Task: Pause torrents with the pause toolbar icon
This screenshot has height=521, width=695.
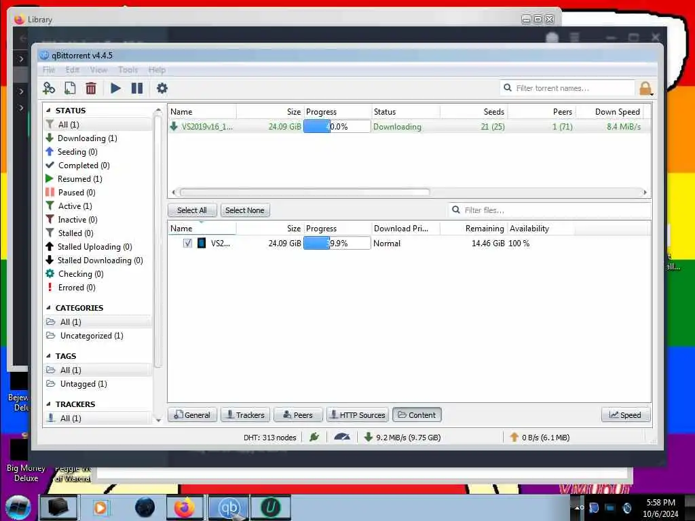Action: [x=137, y=88]
